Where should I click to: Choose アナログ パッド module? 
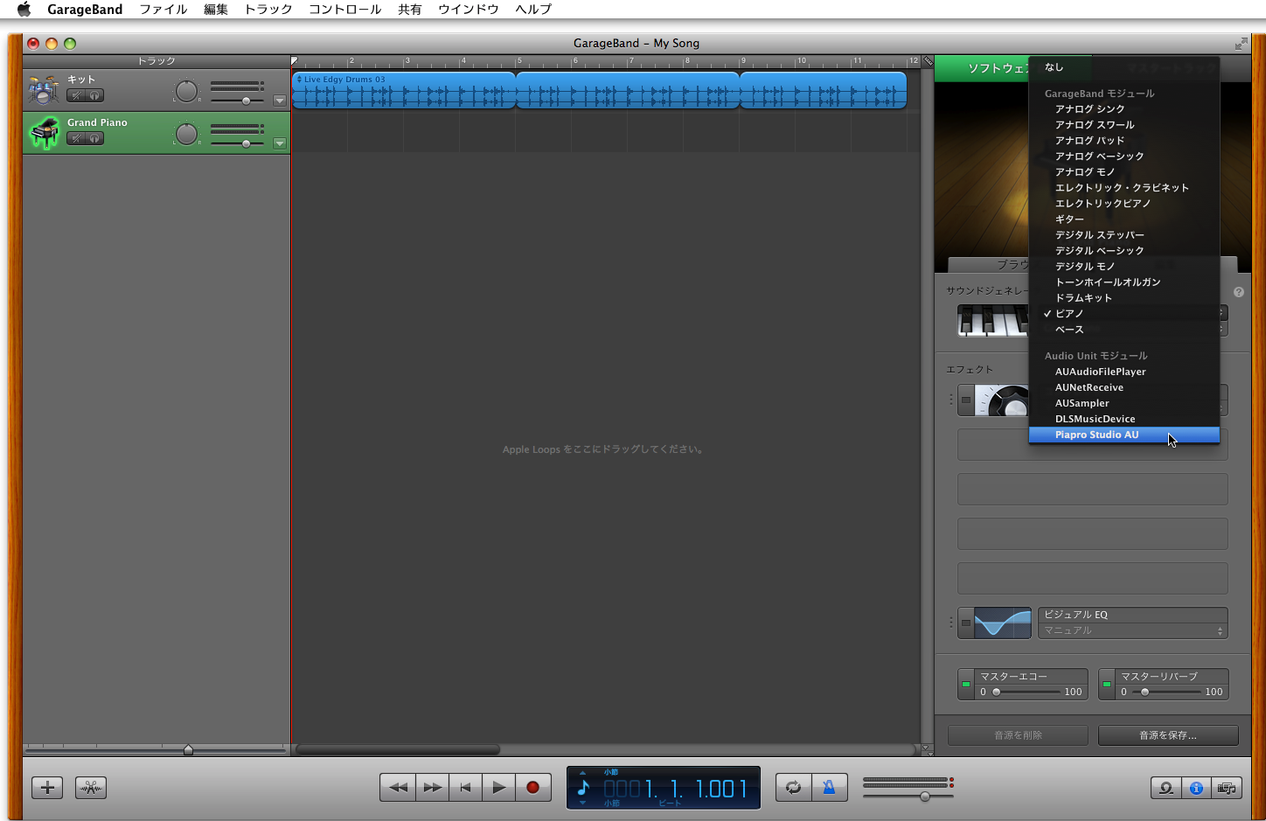(1124, 141)
